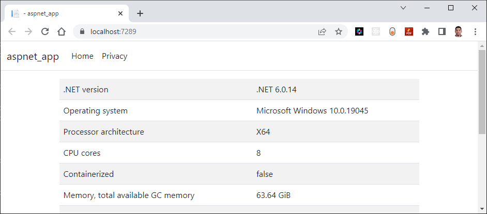Open a new tab with plus button
The height and width of the screenshot is (214, 487).
(140, 13)
